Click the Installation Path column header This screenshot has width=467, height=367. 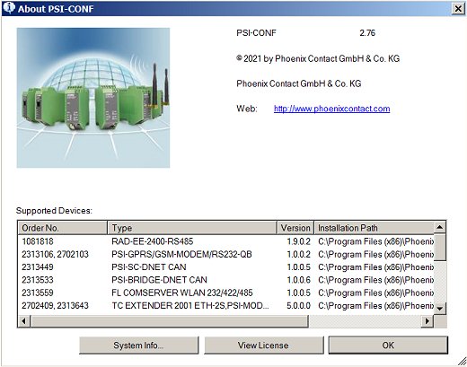coord(374,228)
